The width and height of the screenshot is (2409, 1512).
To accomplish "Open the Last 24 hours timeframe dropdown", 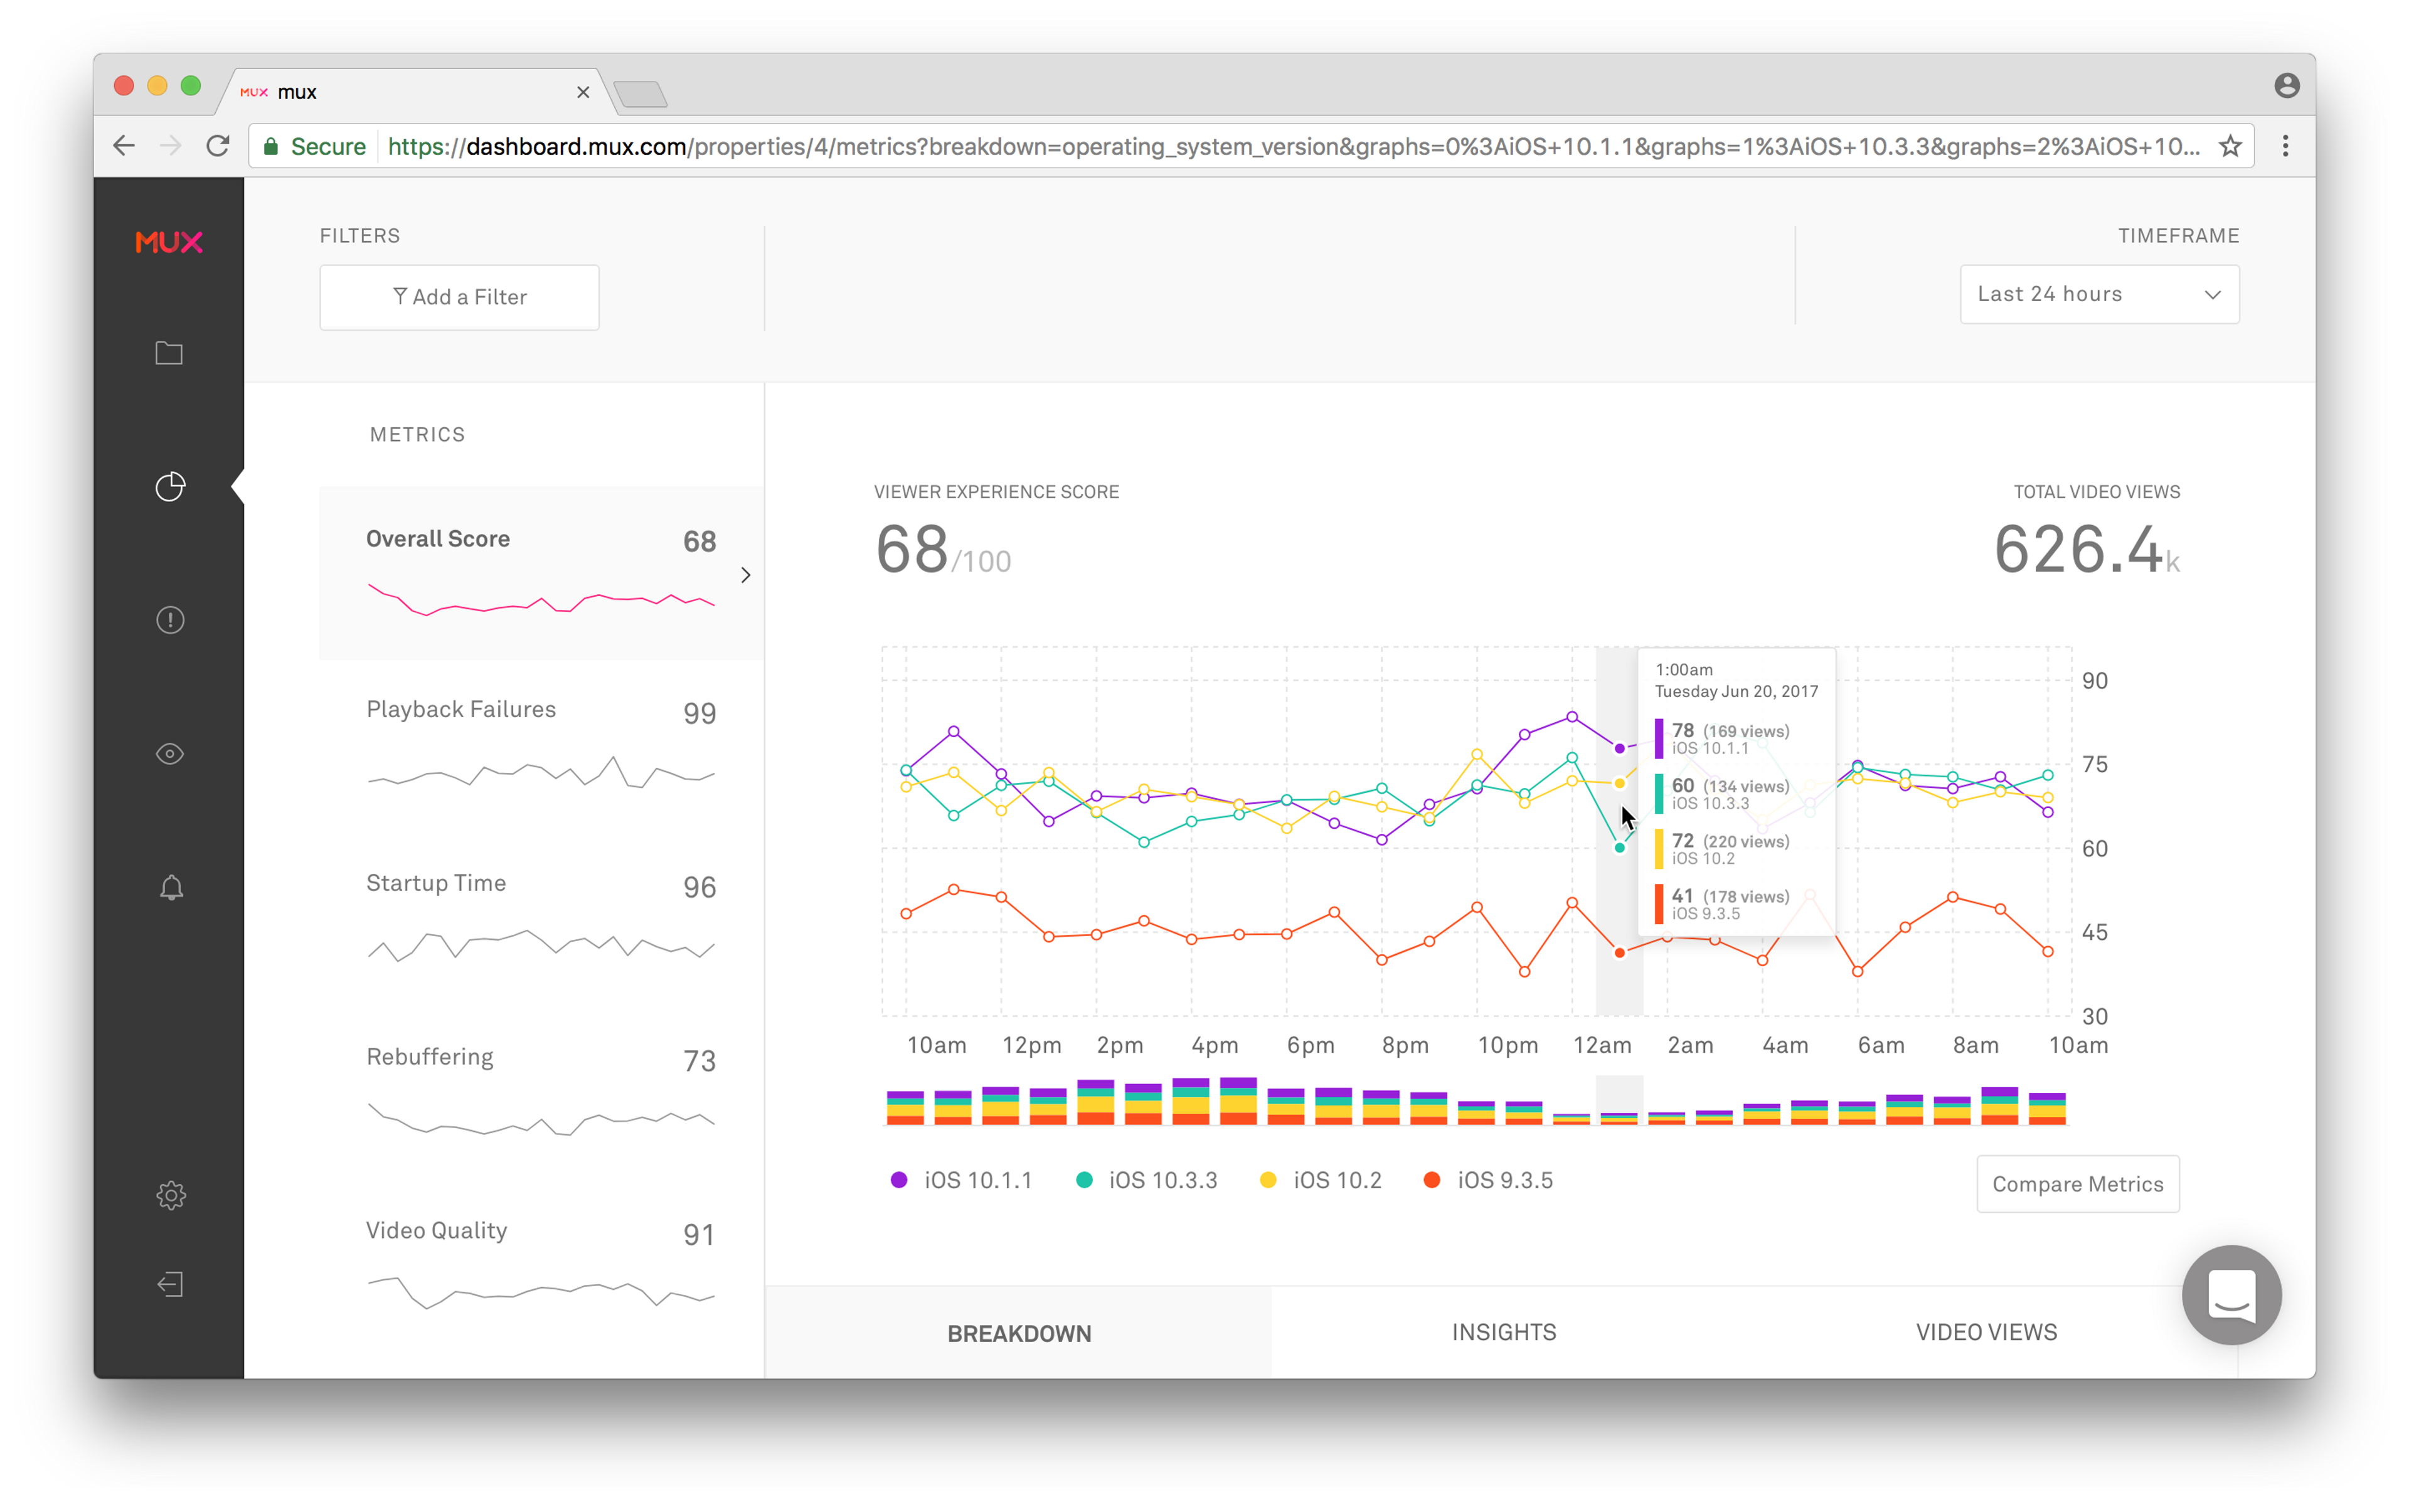I will 2099,294.
